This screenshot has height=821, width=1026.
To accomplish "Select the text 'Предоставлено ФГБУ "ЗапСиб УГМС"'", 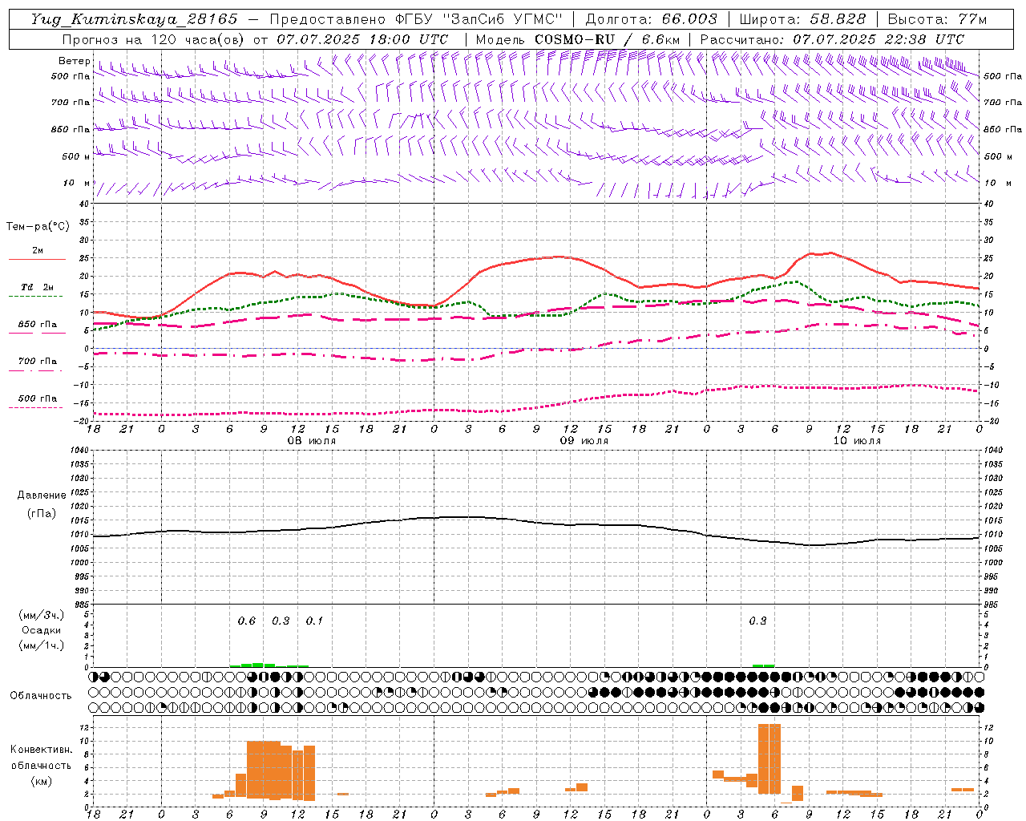I will pos(415,19).
